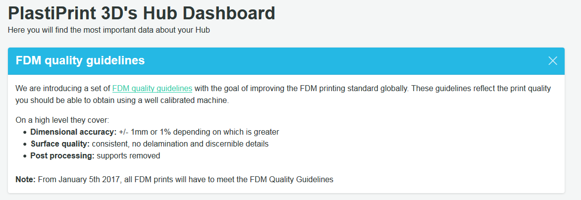The image size is (581, 200).
Task: Click the bullet dot beside Post processing
Action: click(25, 156)
